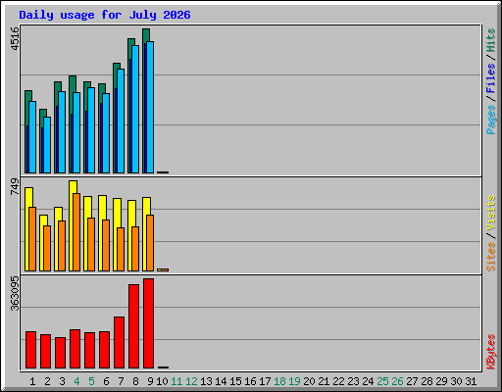Click the day 1 red KBytes bar
The height and width of the screenshot is (392, 502).
coord(30,350)
